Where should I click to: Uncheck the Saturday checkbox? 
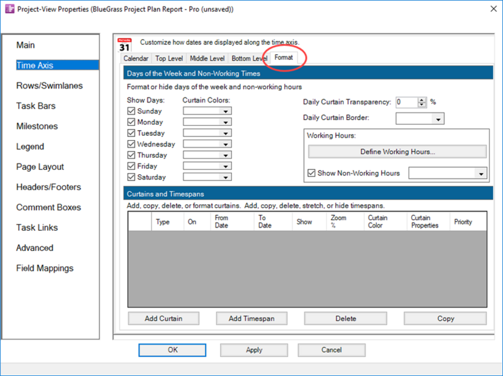pyautogui.click(x=131, y=177)
